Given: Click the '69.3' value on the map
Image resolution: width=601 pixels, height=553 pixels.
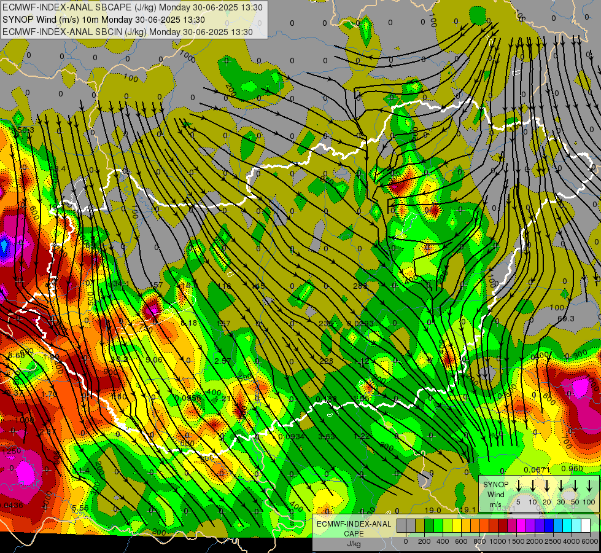Looking at the screenshot, I should [566, 318].
